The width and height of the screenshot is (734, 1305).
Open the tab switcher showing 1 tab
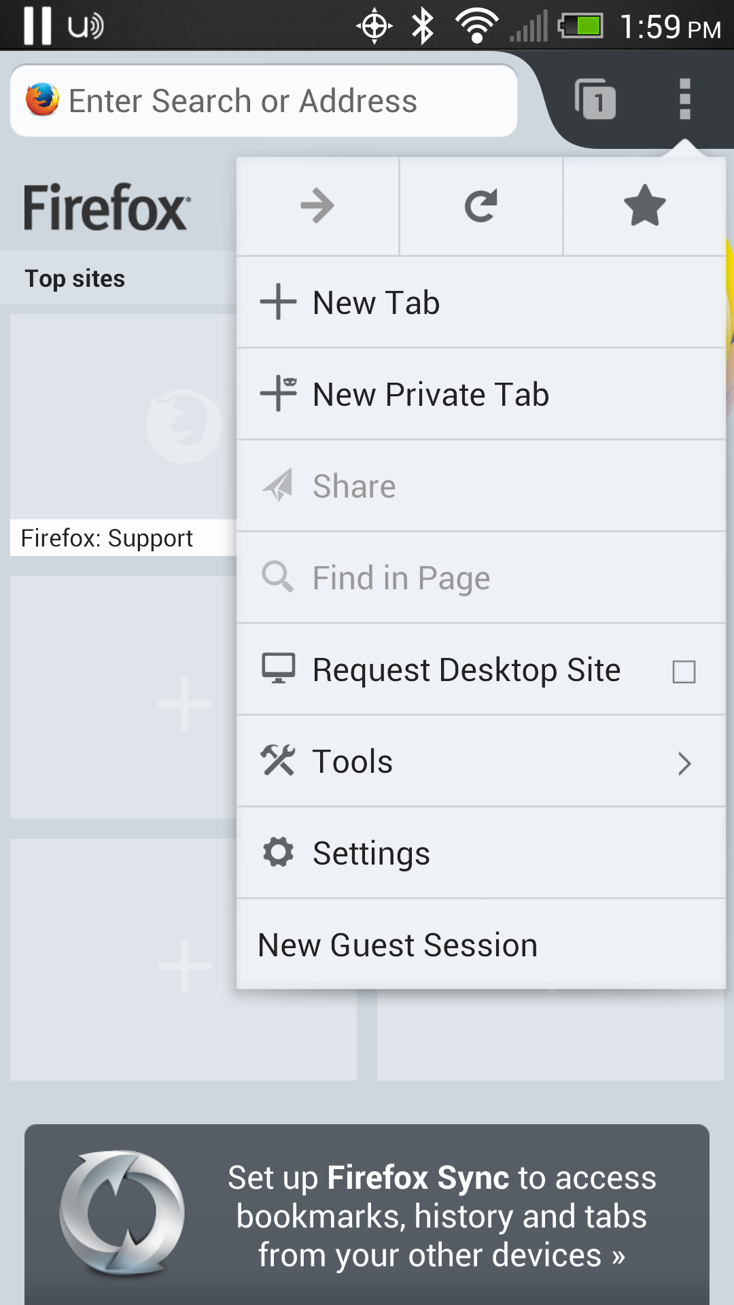596,100
